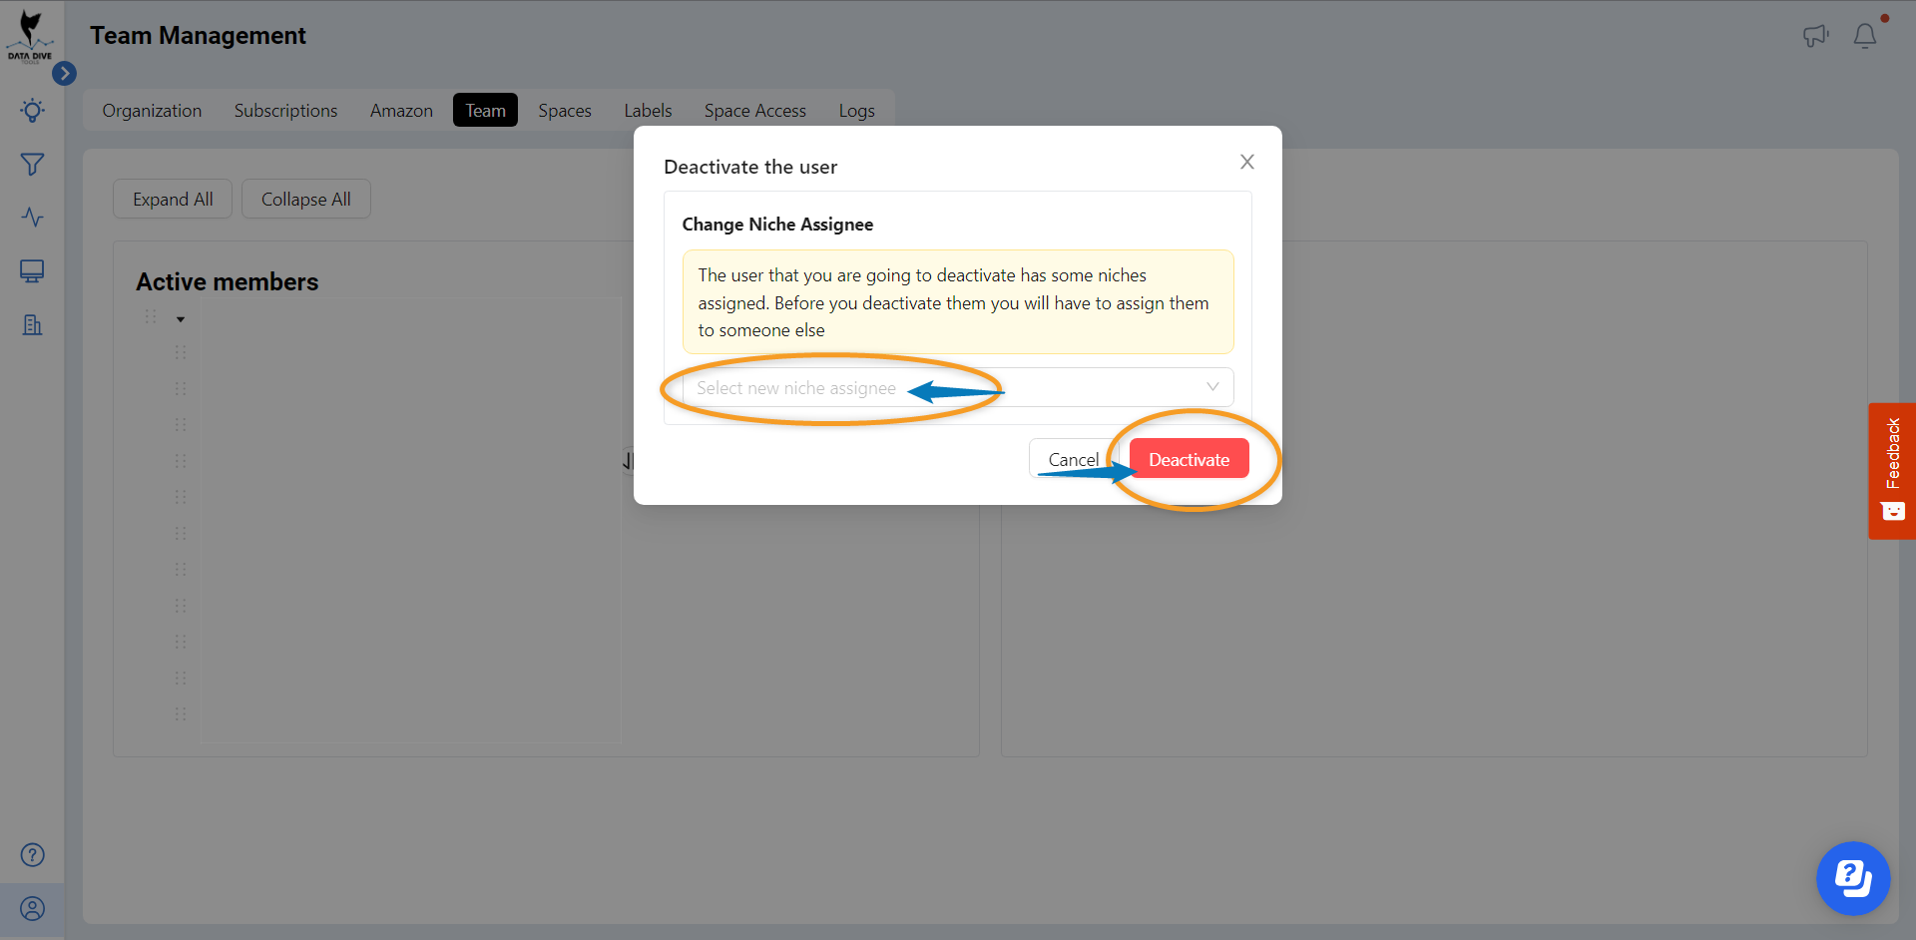
Task: Click the Collapse All button
Action: (x=305, y=199)
